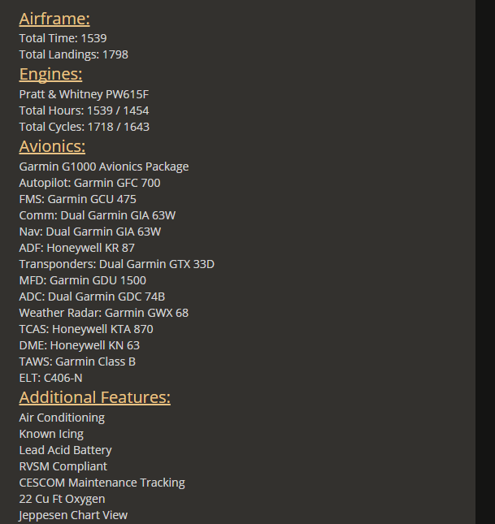Click Garmin G1000 Avionics Package line
This screenshot has width=495, height=524.
pyautogui.click(x=104, y=167)
